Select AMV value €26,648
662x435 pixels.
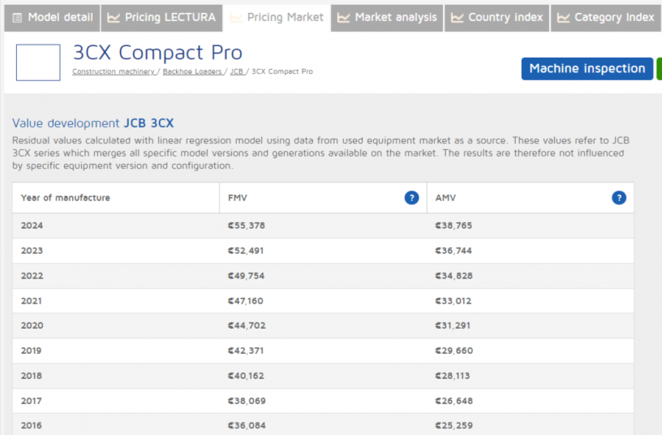(454, 401)
